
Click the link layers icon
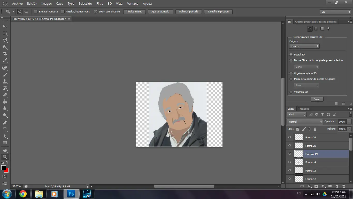(302, 186)
